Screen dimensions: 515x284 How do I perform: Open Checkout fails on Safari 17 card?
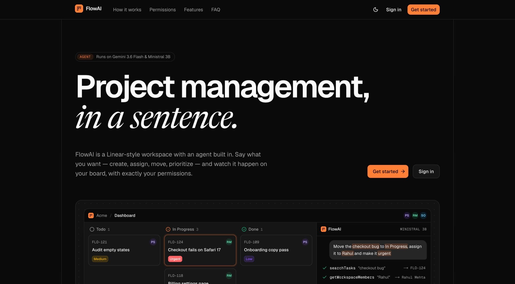pos(200,250)
